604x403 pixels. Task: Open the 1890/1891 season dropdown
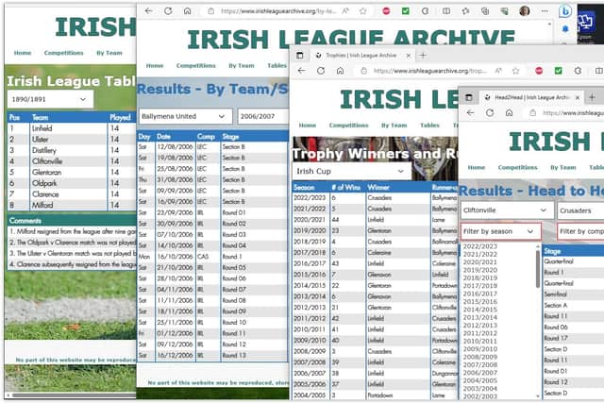(50, 99)
